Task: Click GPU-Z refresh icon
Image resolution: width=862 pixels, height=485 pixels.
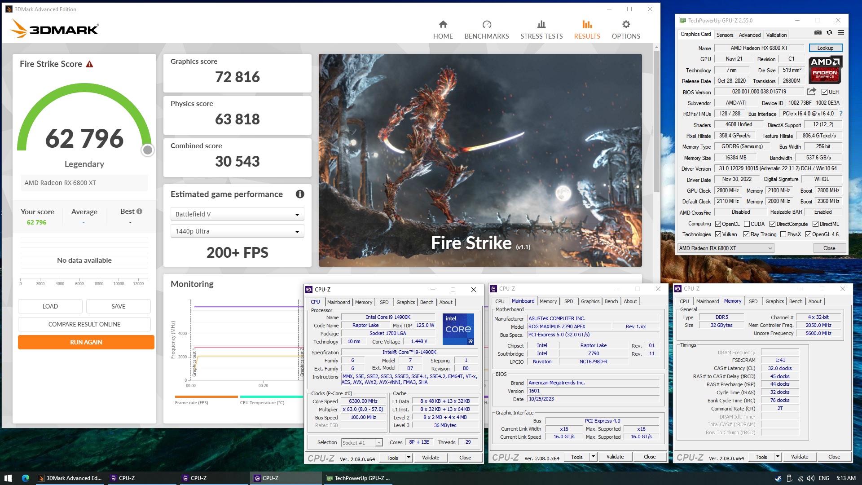Action: coord(829,32)
